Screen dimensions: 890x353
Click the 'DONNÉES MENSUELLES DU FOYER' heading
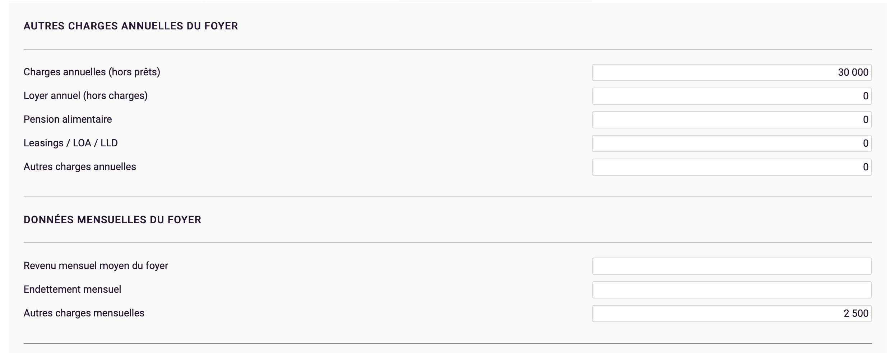point(112,220)
